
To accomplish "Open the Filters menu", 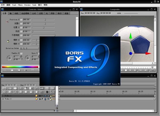I will click(20, 5).
